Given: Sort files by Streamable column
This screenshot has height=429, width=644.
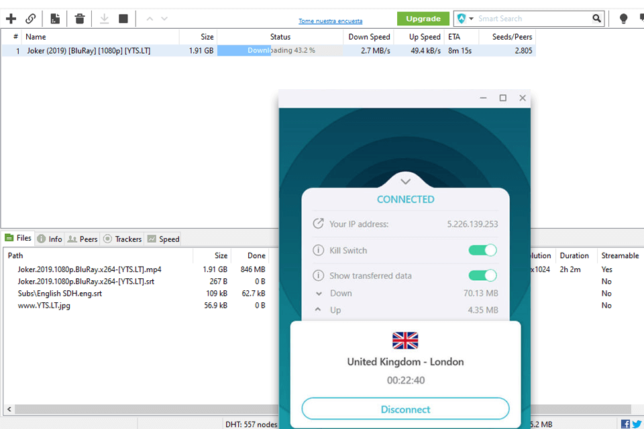Looking at the screenshot, I should (x=620, y=255).
